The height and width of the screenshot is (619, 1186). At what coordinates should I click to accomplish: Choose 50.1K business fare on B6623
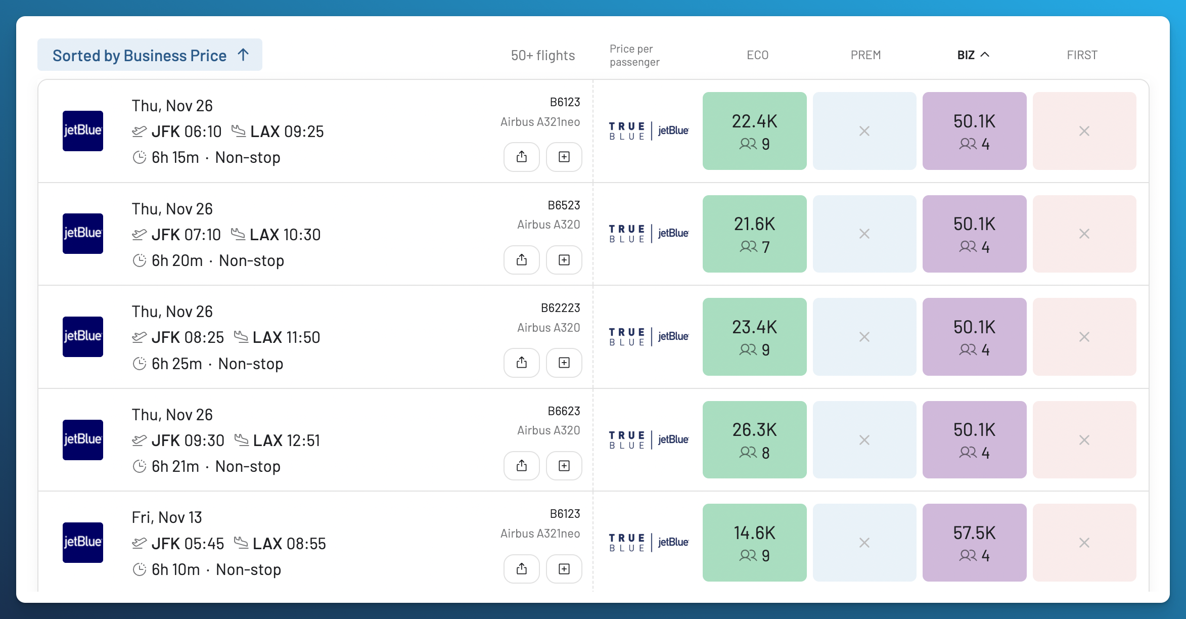975,439
